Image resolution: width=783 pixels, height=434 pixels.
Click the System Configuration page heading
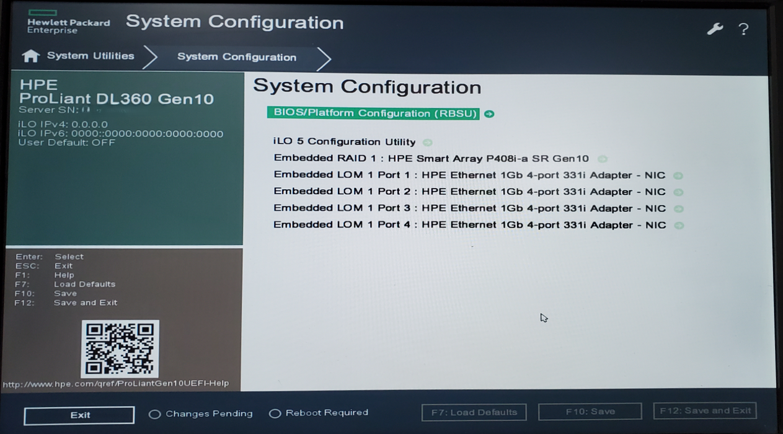[x=367, y=87]
